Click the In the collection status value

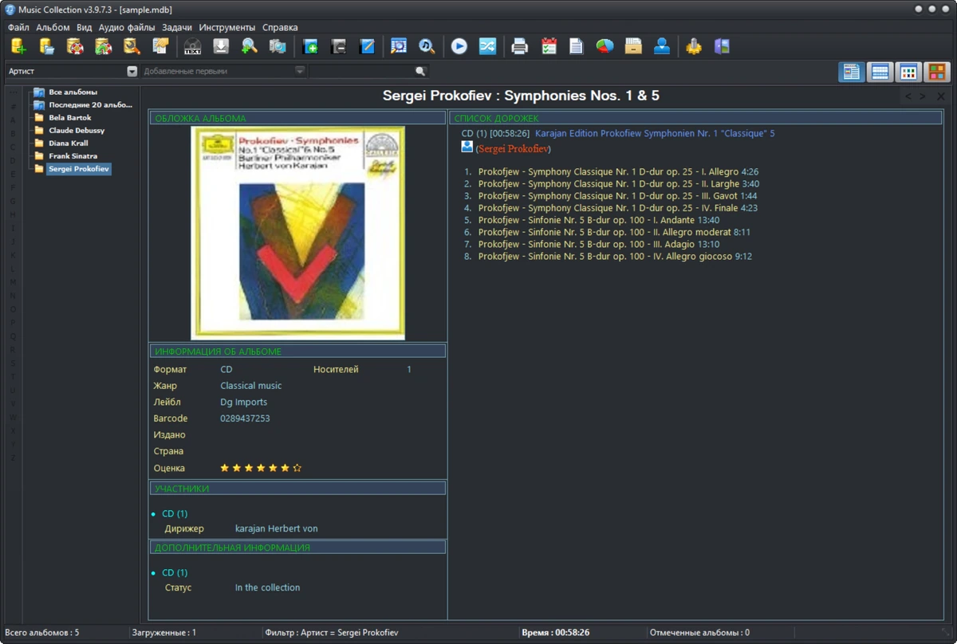coord(267,587)
